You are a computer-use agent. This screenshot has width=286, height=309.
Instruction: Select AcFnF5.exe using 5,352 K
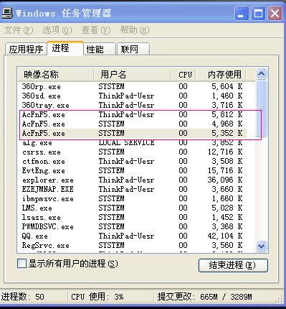132,133
